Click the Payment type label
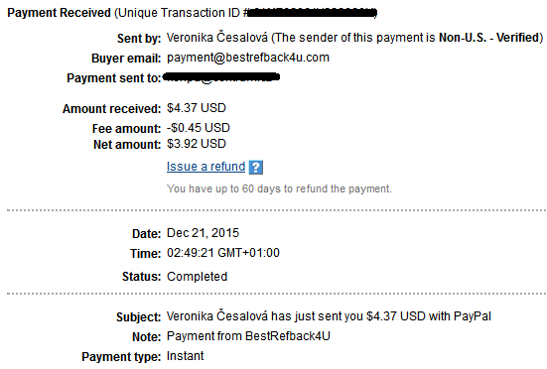This screenshot has height=369, width=547. 121,357
